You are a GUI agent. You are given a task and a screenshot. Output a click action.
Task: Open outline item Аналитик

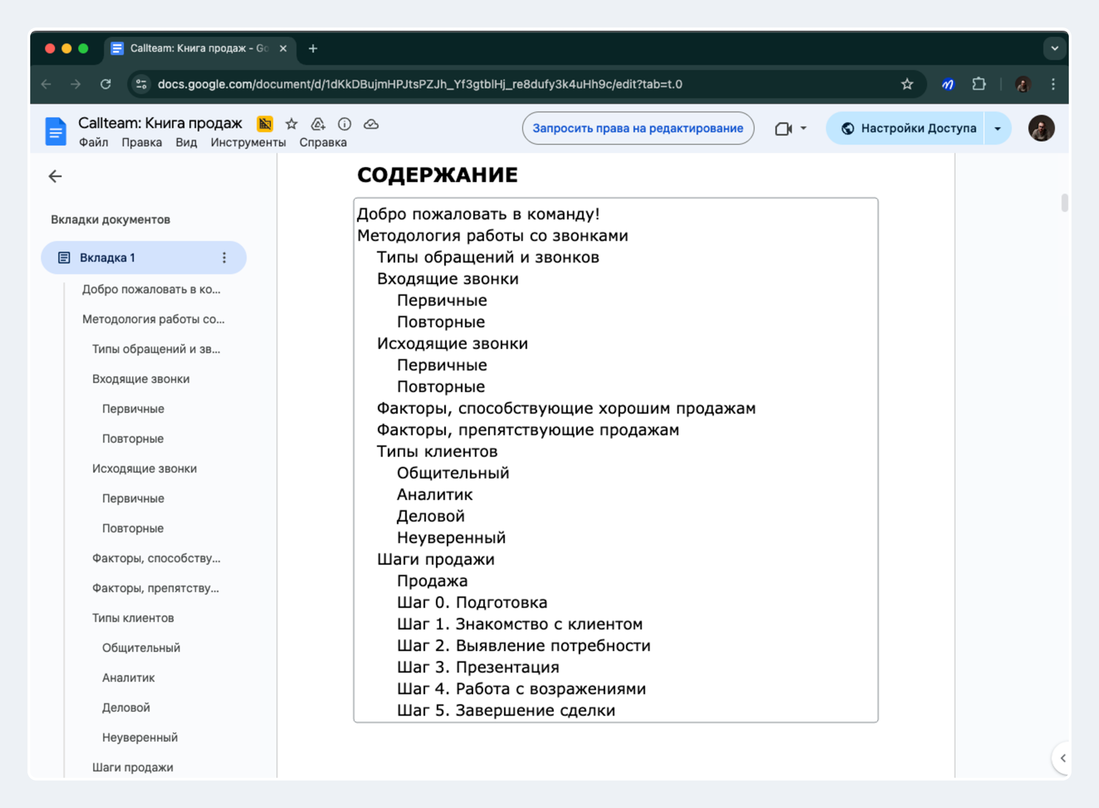click(129, 678)
